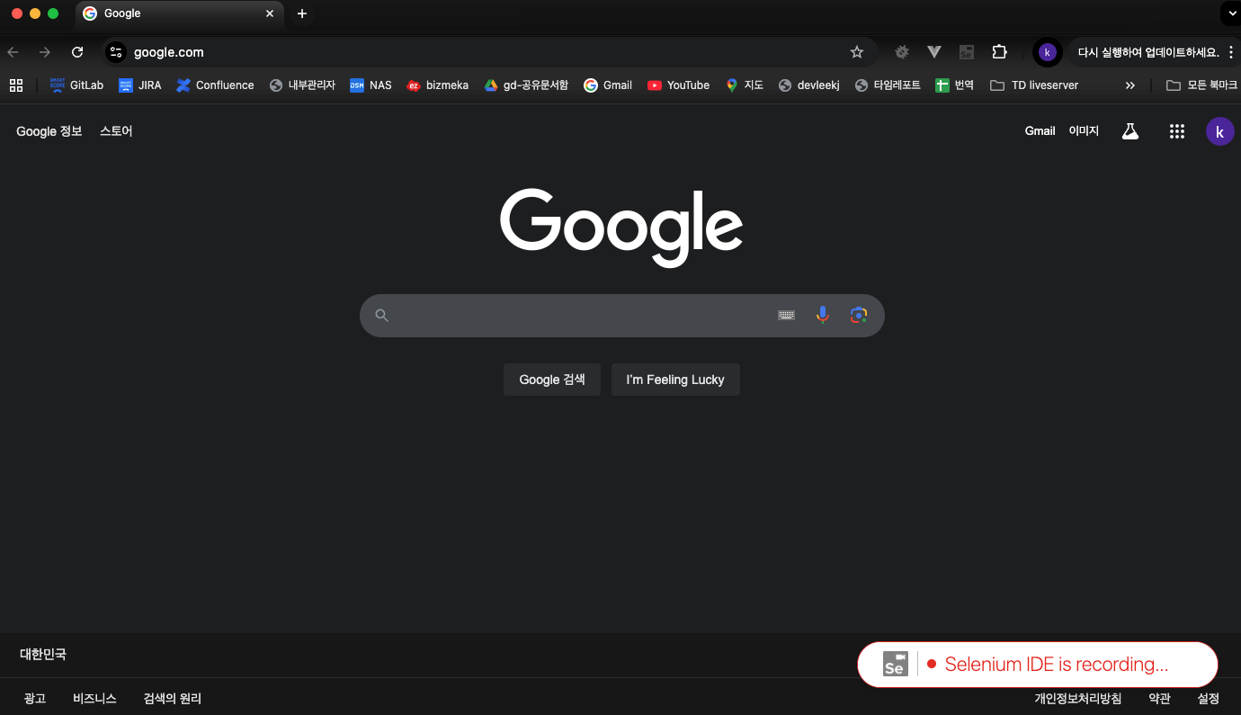Open the 번역 bookmark
Screen dimensions: 1241x715
(x=955, y=85)
